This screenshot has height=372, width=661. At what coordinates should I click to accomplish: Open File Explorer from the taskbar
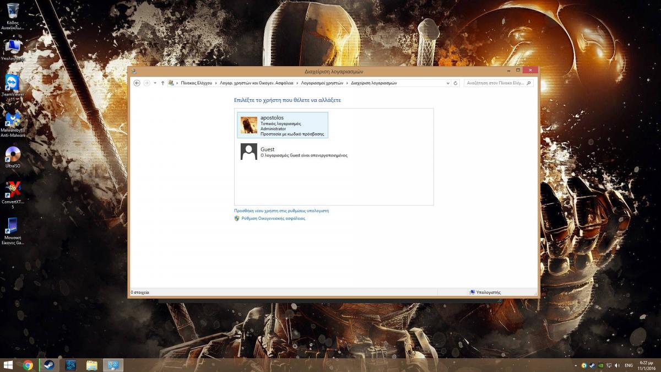[x=92, y=365]
